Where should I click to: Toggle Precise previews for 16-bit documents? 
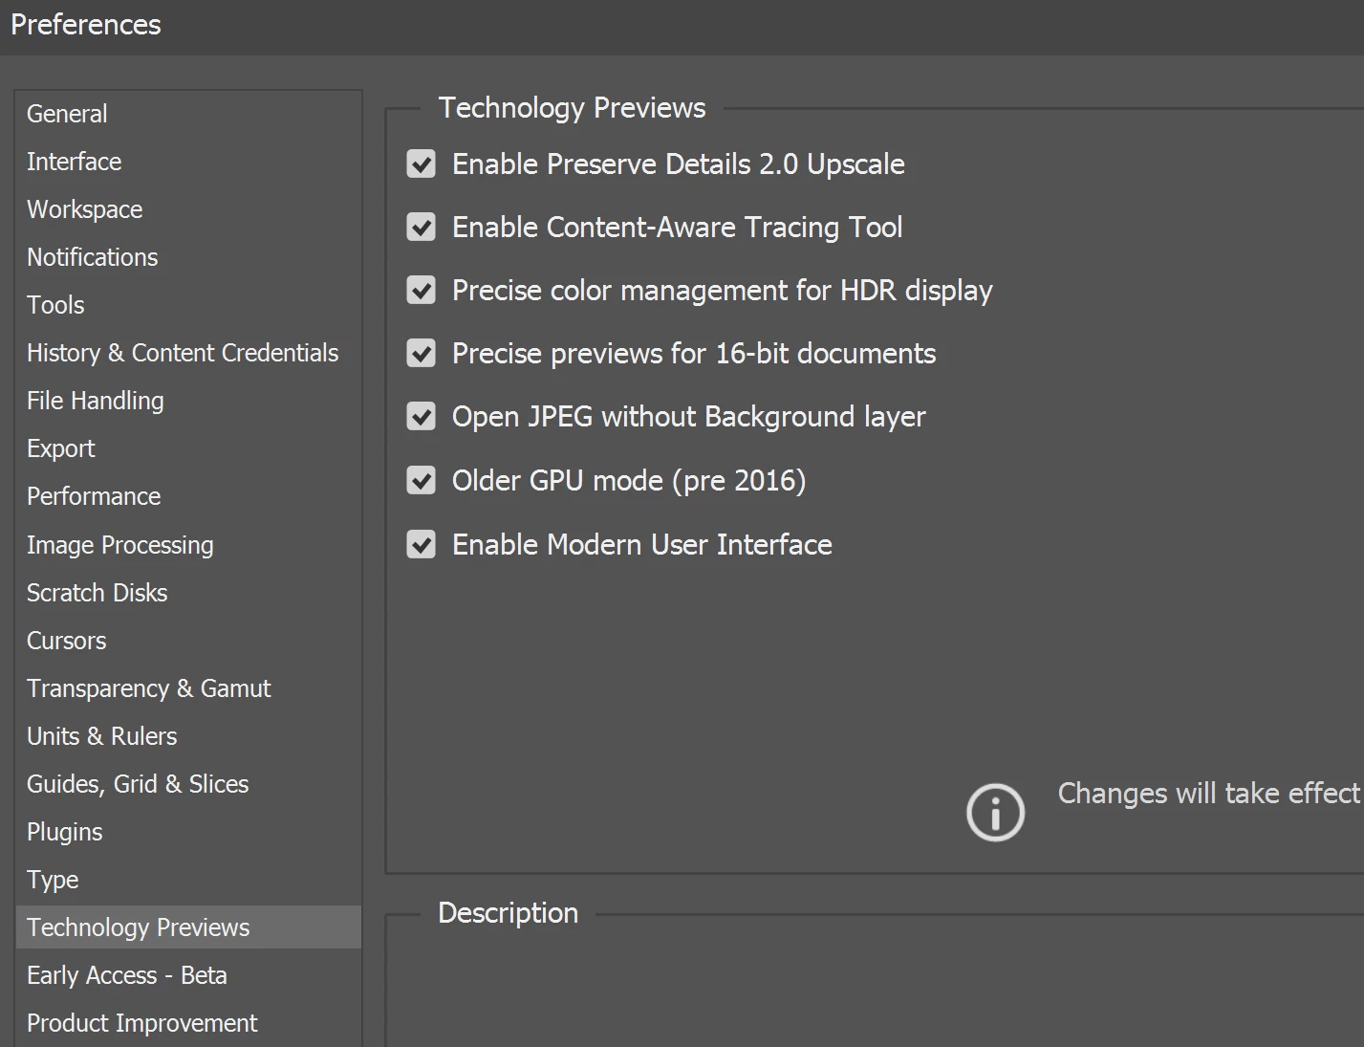pos(421,354)
